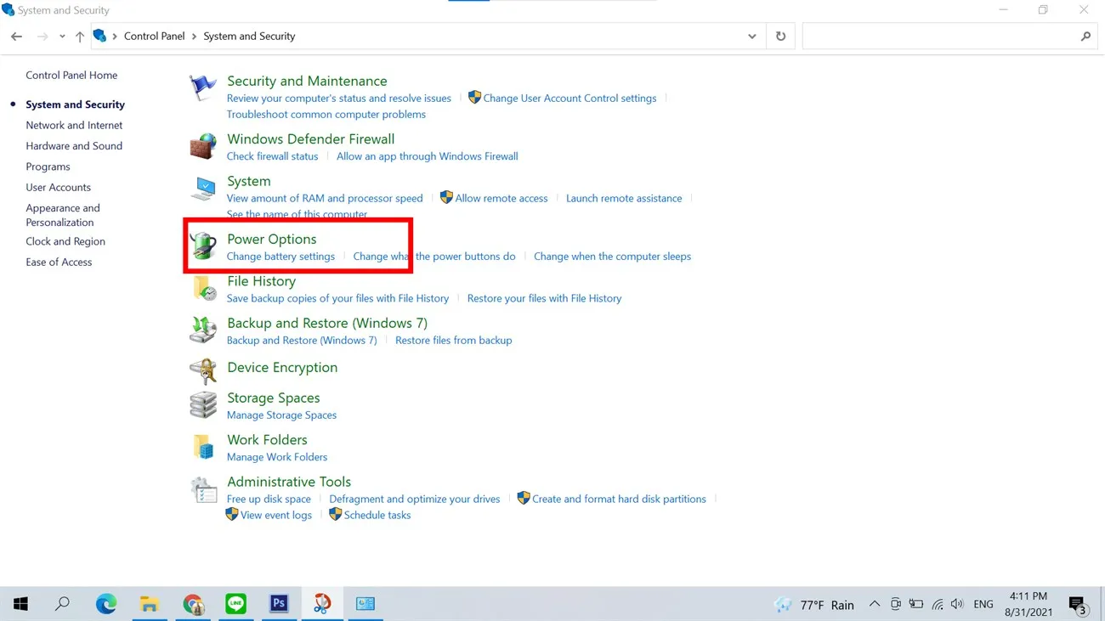Open Allow remote access link

pyautogui.click(x=501, y=198)
